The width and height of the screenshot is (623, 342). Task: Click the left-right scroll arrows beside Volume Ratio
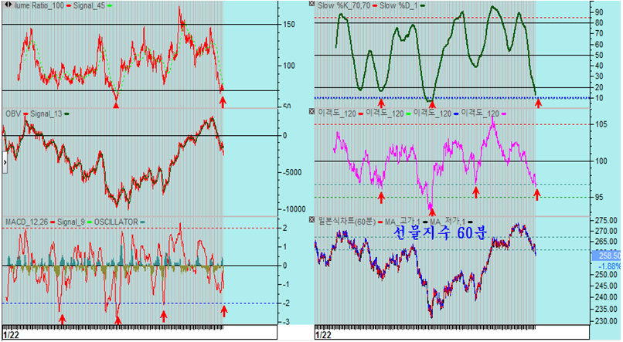point(6,5)
